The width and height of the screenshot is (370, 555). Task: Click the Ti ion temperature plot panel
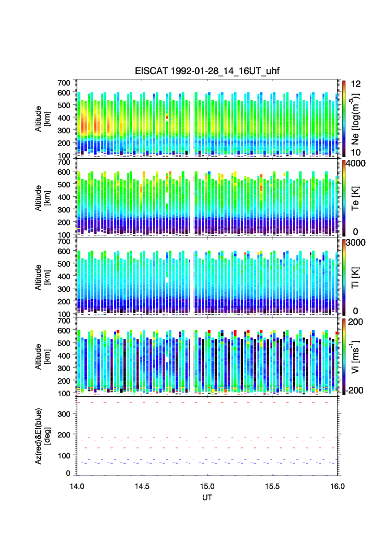pos(207,277)
